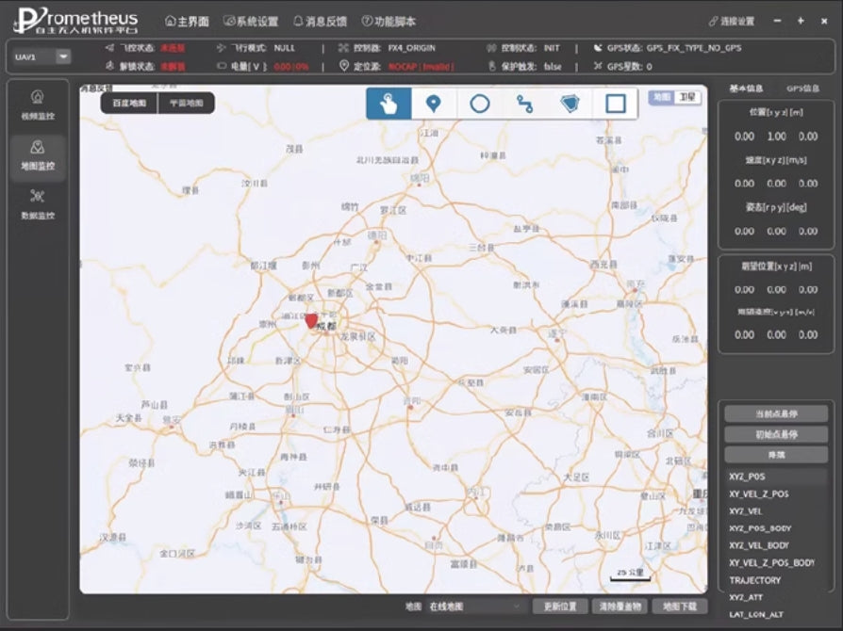Open the 在线地图 map source dropdown

(x=475, y=607)
